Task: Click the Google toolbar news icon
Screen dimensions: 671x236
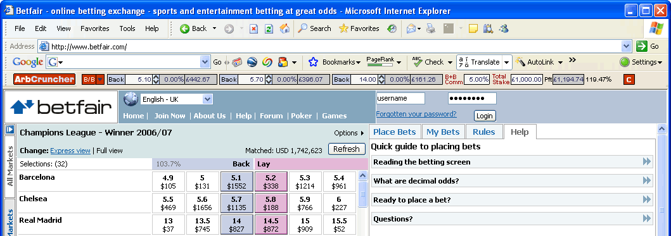Action: pos(237,63)
